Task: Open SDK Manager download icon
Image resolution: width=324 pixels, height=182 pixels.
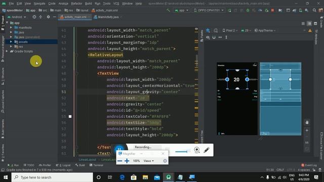Action: pyautogui.click(x=306, y=10)
